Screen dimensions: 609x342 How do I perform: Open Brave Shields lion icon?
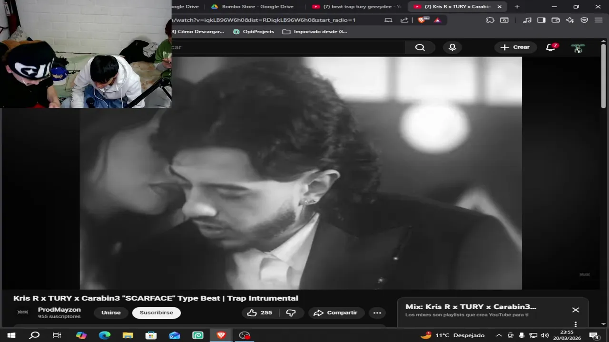[422, 20]
